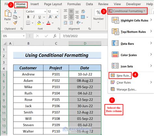Open the View ribbon tab
The width and height of the screenshot is (154, 136).
[x=117, y=4]
